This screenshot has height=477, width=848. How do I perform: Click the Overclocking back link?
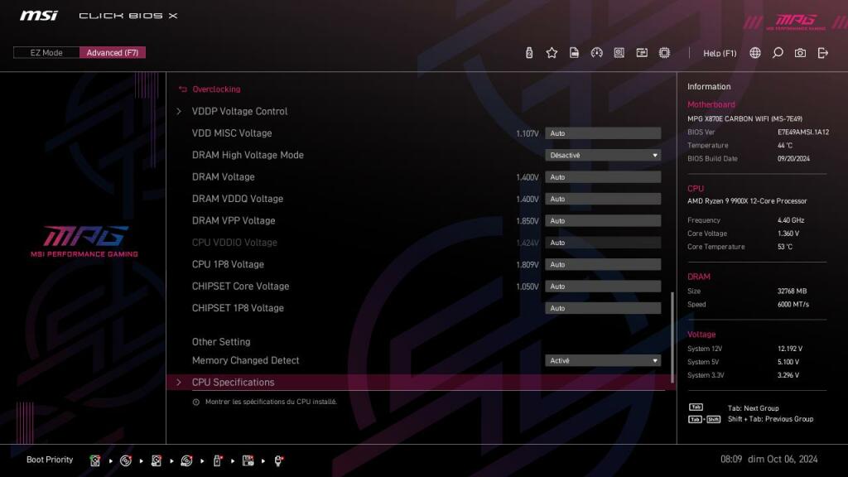[x=214, y=89]
